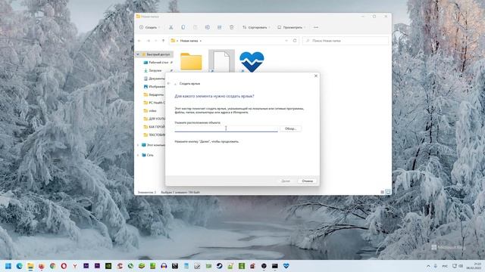Viewport: 485px width, 272px height.
Task: Click the Delete trash icon in Explorer toolbar
Action: tap(231, 27)
